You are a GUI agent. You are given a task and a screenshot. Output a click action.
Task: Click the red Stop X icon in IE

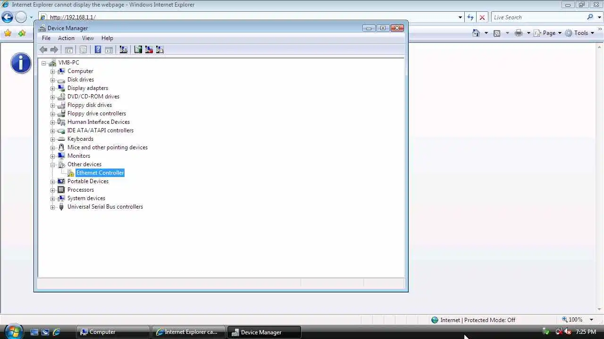point(482,17)
